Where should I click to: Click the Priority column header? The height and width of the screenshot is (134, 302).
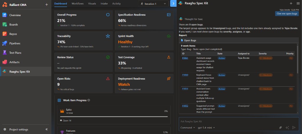tap(290, 53)
